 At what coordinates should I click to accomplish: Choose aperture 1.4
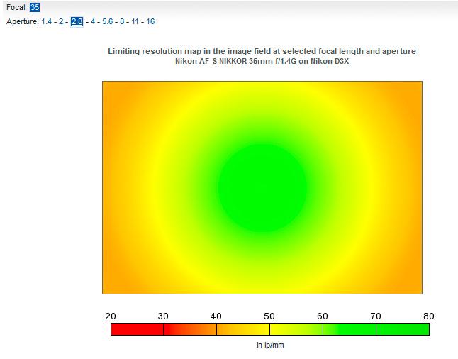click(x=47, y=21)
